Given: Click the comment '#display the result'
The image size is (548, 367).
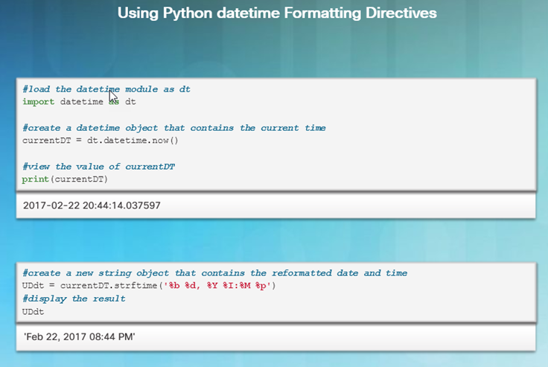Looking at the screenshot, I should 74,299.
